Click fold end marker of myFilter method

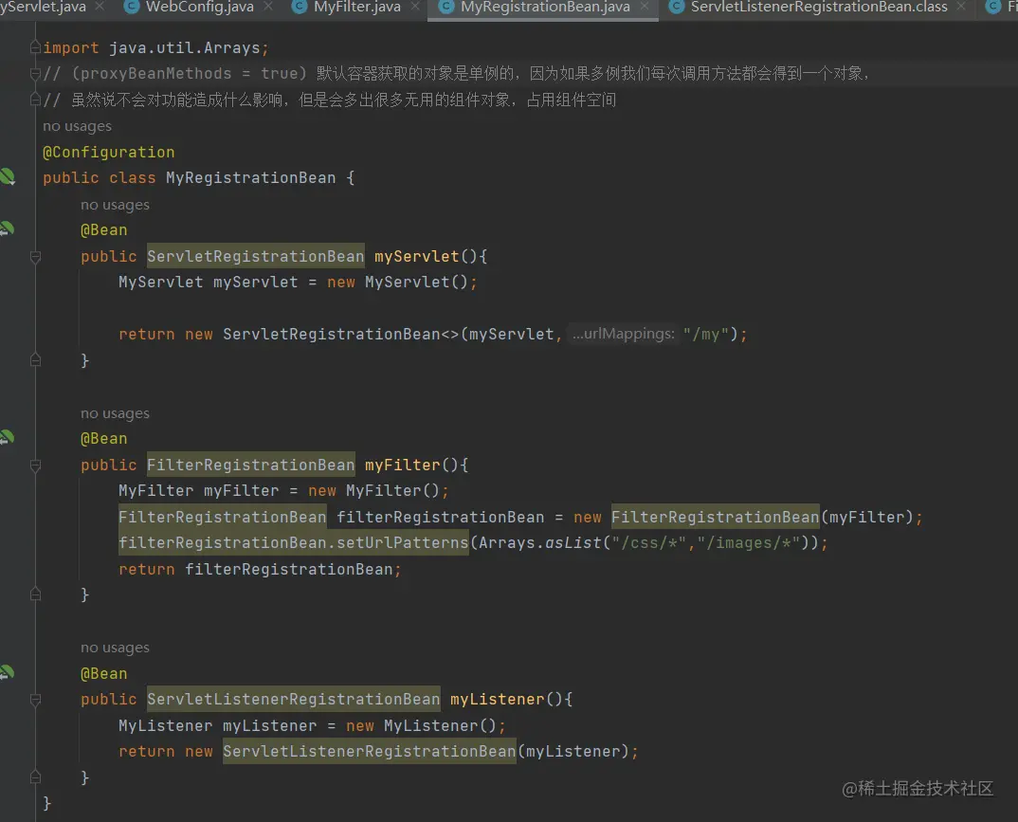(36, 594)
